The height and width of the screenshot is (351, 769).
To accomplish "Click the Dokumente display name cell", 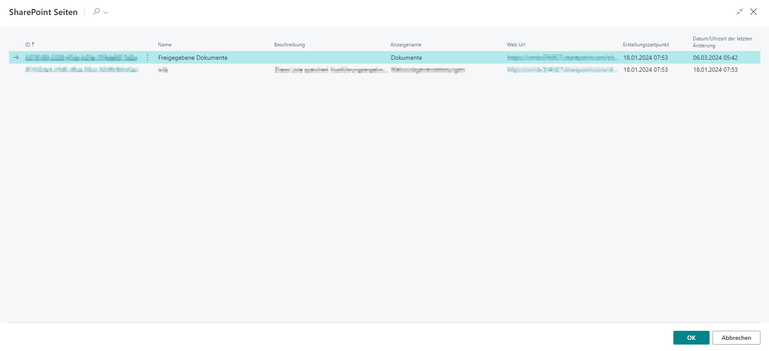I will click(406, 58).
